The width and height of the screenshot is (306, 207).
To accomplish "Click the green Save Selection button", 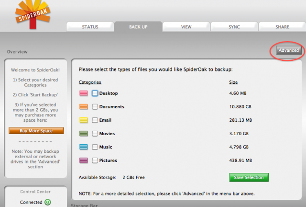I will [x=249, y=177].
